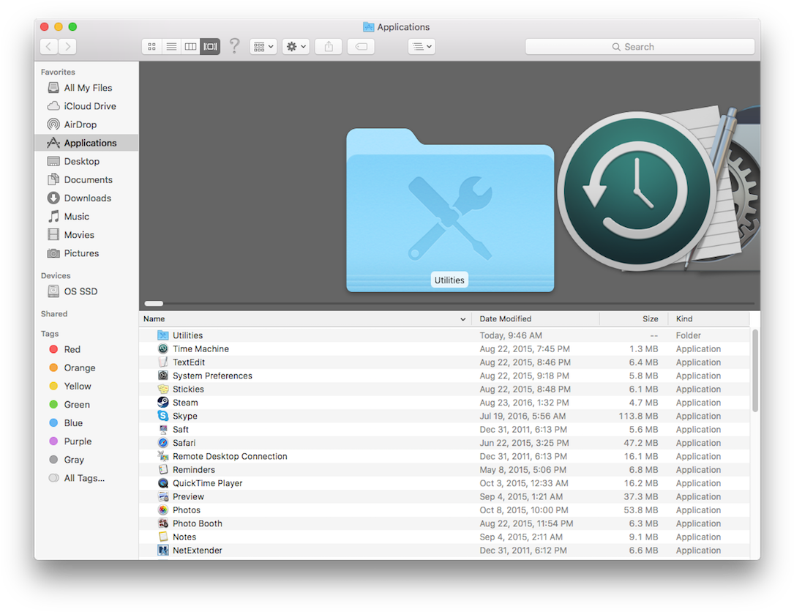Switch to icon view in the toolbar

pos(151,46)
